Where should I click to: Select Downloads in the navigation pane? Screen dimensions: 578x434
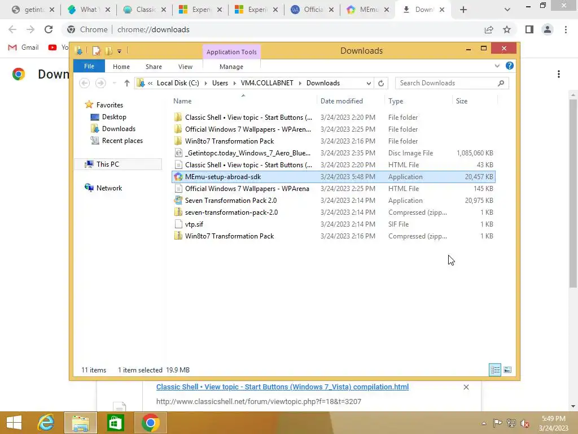pos(119,129)
